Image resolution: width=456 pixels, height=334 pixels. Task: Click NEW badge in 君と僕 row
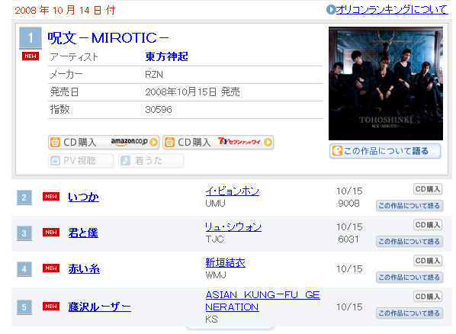click(x=51, y=233)
